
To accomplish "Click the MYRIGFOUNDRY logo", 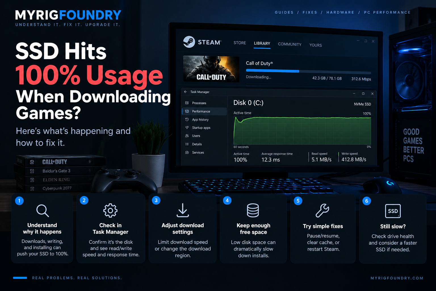I will tap(68, 15).
